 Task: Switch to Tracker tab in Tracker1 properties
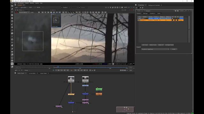[x=139, y=13]
